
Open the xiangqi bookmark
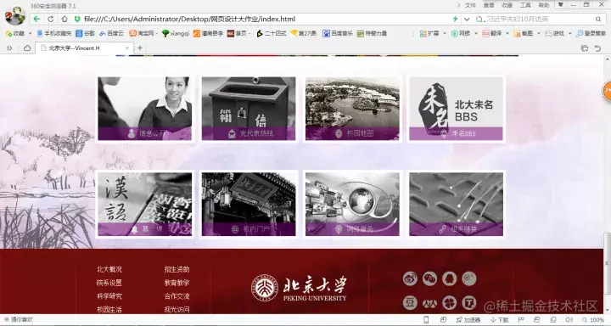point(176,34)
